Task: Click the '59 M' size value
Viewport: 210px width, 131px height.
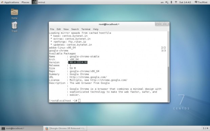Action: coord(72,68)
